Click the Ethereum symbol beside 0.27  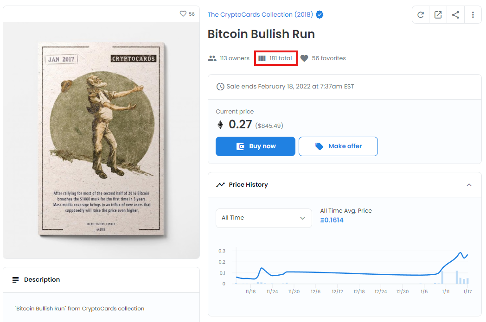pos(220,124)
